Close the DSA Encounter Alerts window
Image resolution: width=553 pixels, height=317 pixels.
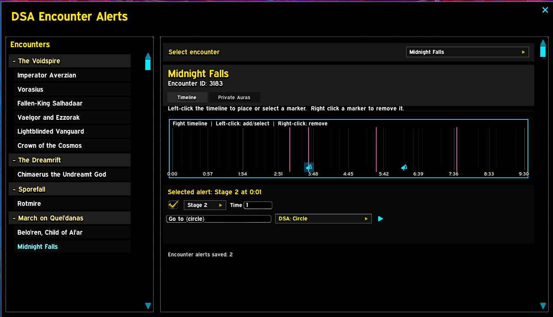tap(545, 10)
